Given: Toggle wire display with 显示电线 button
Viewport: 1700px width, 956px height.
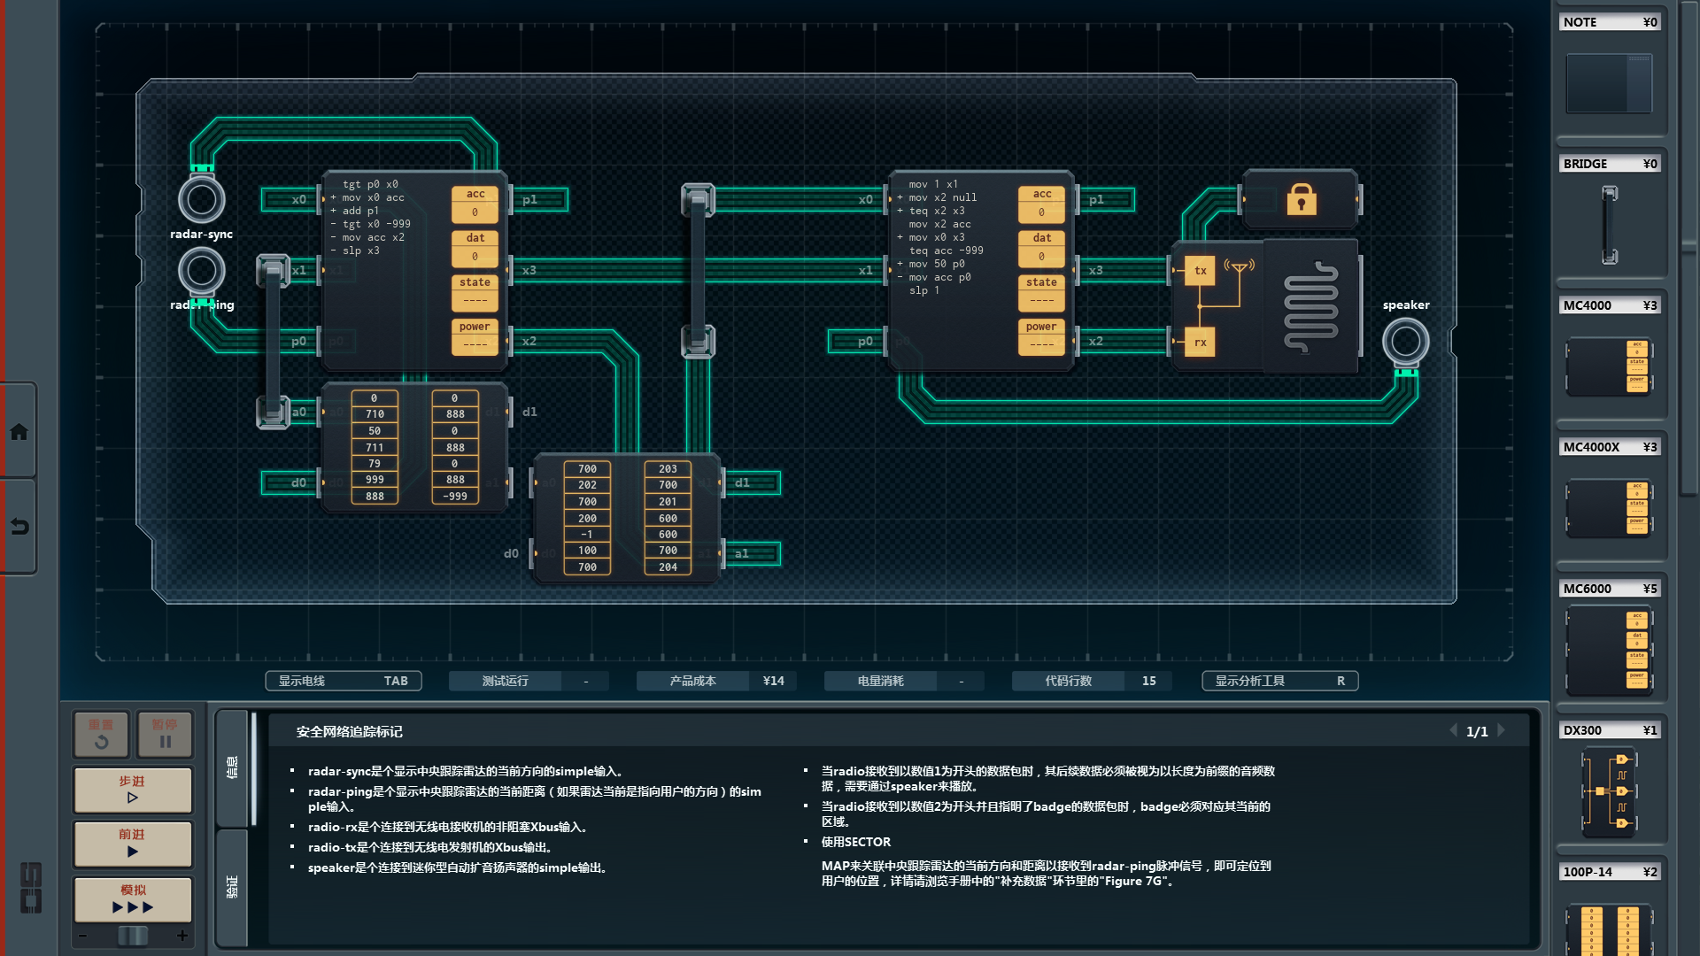Looking at the screenshot, I should click(343, 681).
